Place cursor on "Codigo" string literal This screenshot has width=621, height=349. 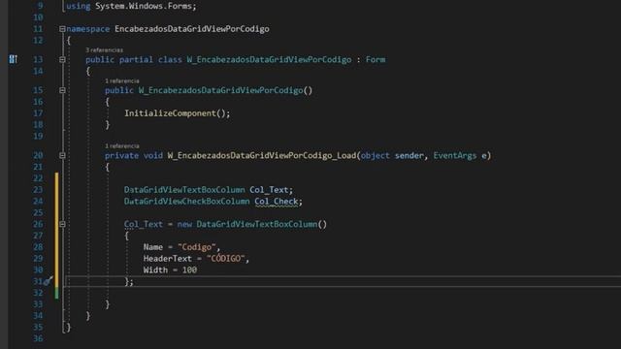click(197, 247)
